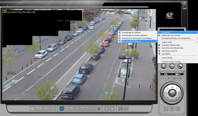Zoom in with the plus button

tap(169, 78)
